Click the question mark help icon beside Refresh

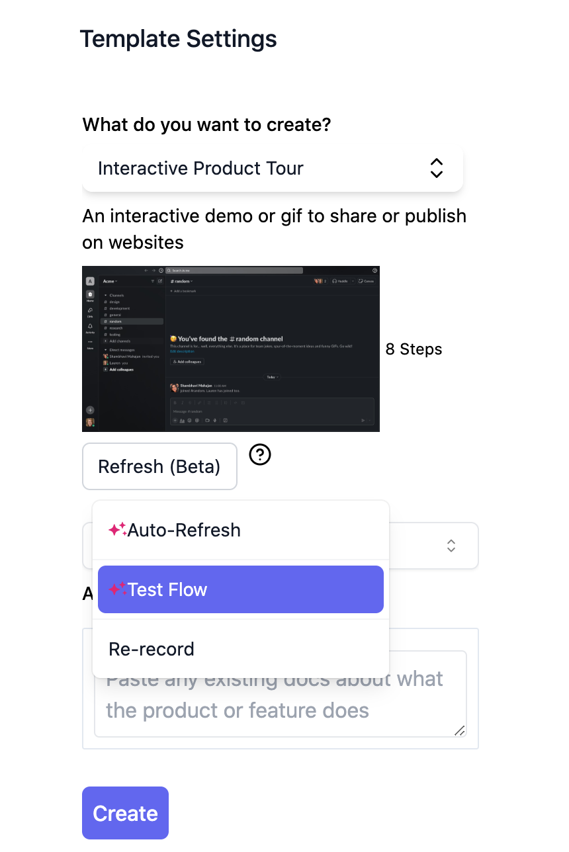coord(260,454)
